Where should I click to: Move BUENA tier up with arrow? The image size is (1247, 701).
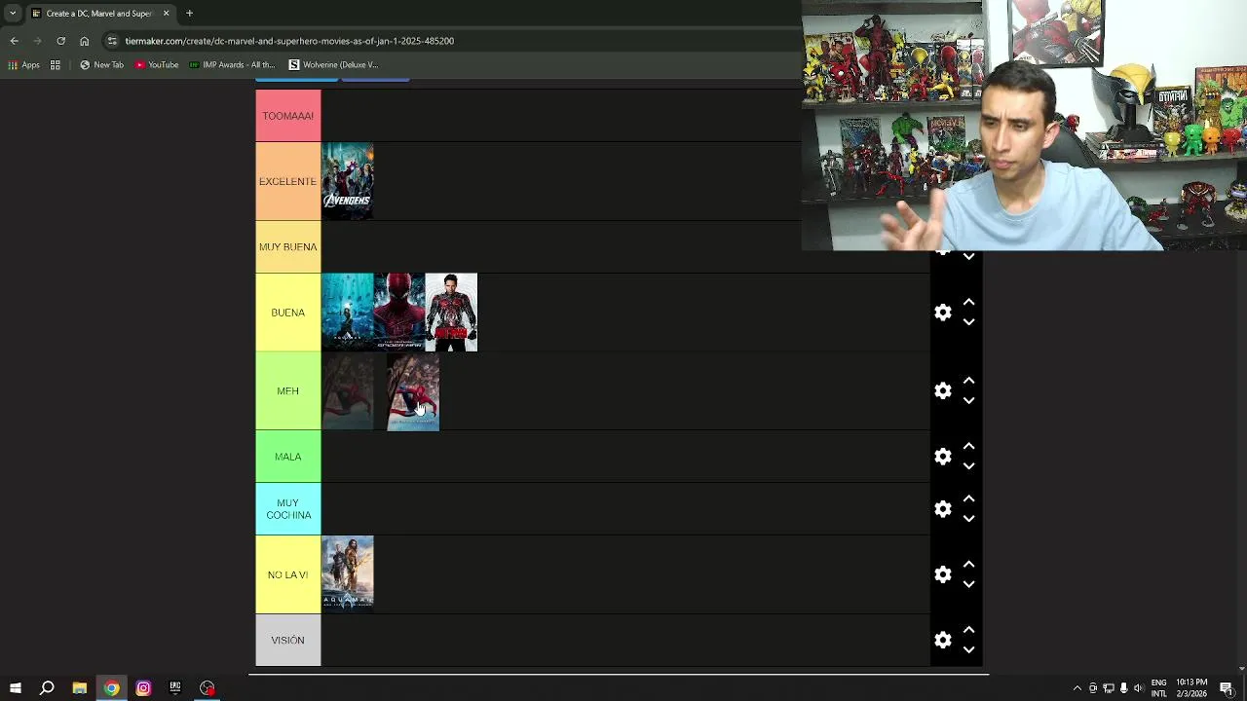[x=968, y=303]
